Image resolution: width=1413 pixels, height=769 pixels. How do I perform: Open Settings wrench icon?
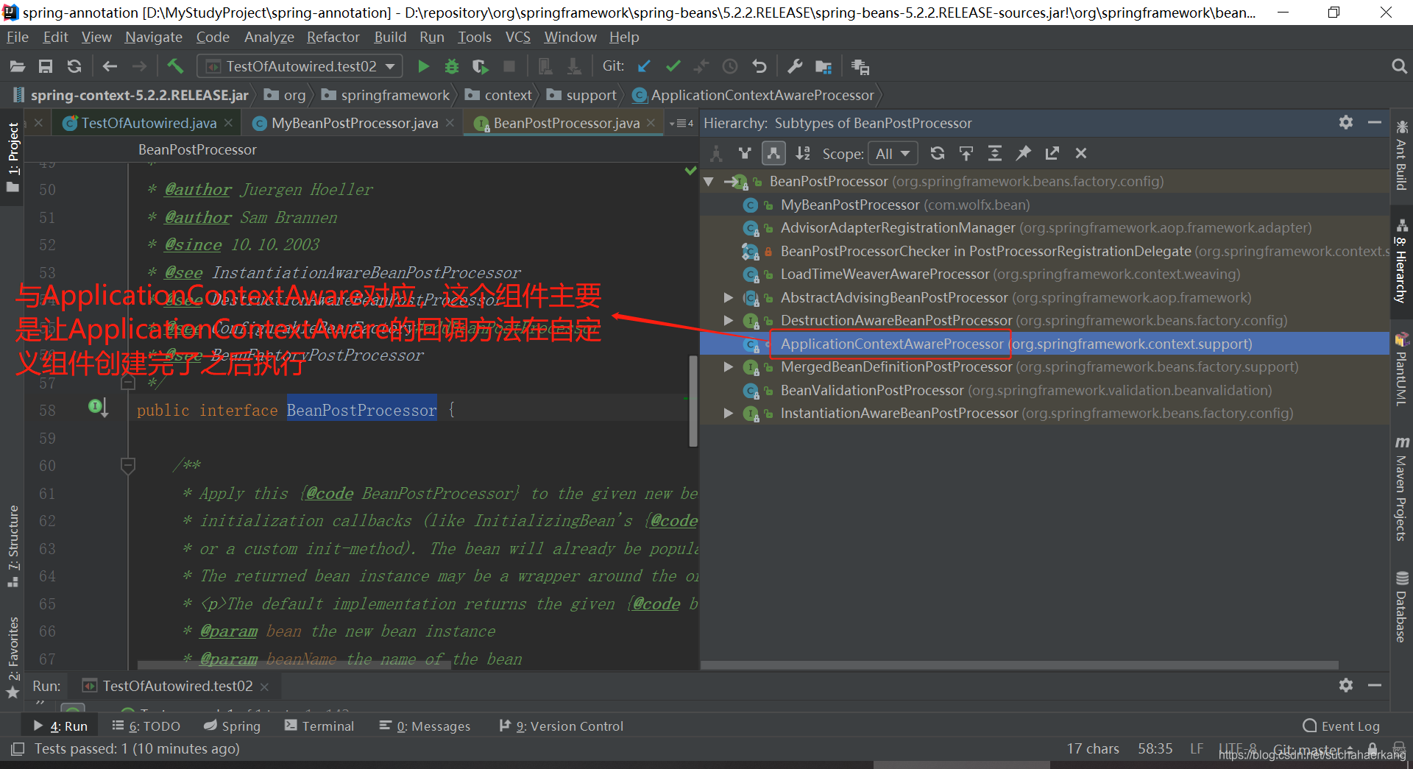pyautogui.click(x=795, y=67)
